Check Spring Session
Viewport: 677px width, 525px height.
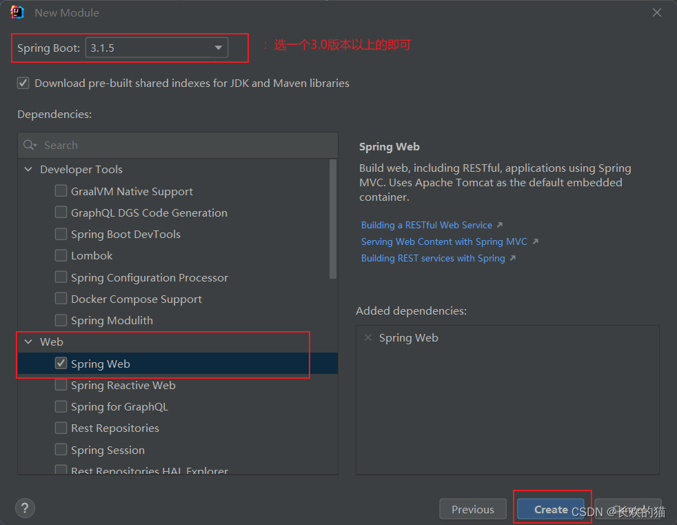[x=61, y=449]
